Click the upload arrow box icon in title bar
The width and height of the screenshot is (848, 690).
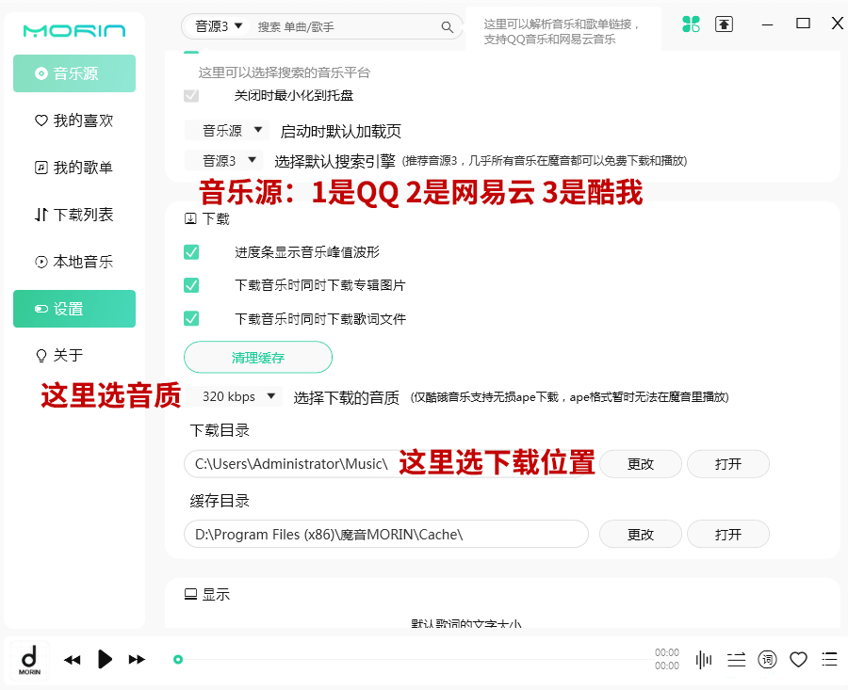(x=725, y=24)
